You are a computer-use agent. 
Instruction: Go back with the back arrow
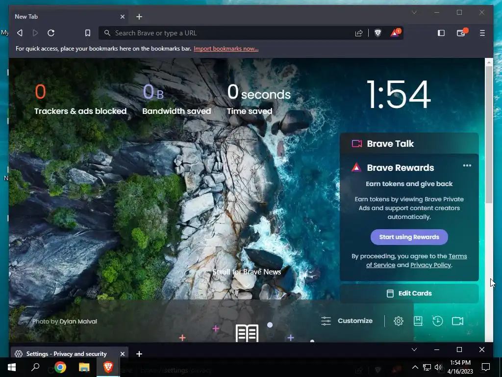pos(20,33)
